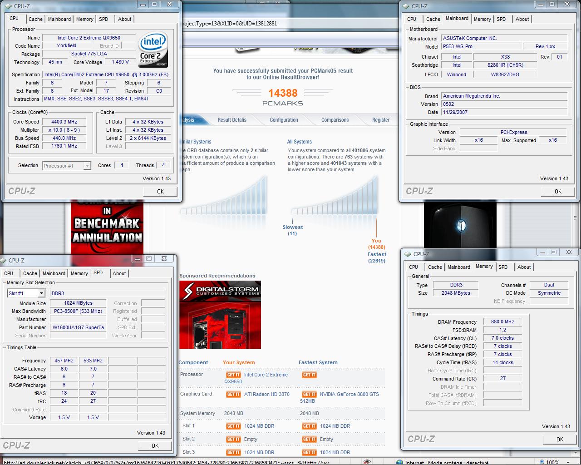
Task: Click Your System Slot 1 GET IT badge
Action: (233, 426)
